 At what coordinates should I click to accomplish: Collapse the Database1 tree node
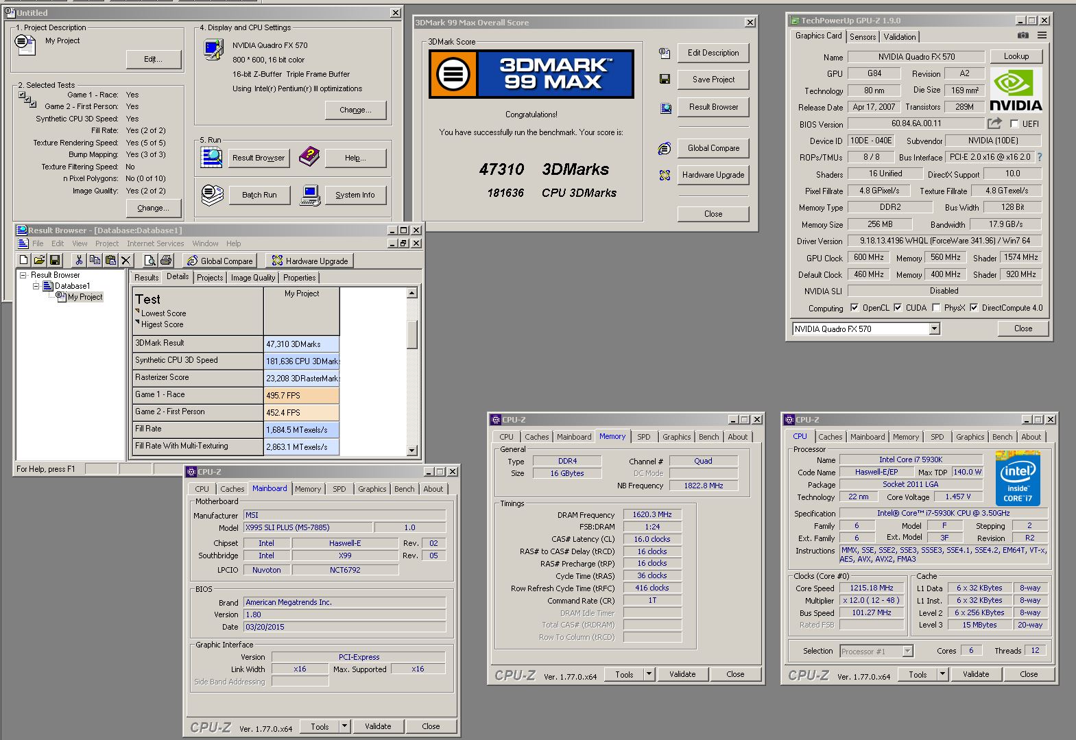(x=36, y=286)
